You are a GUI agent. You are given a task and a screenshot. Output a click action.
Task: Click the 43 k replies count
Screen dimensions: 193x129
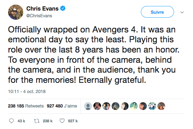pyautogui.click(x=21, y=121)
